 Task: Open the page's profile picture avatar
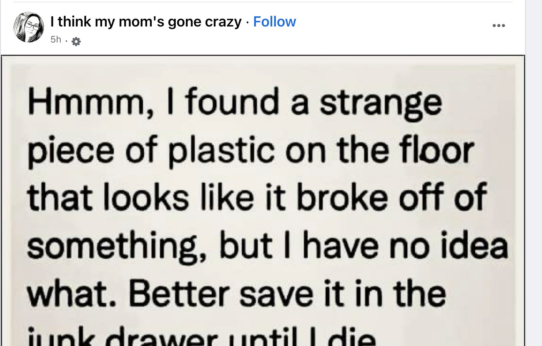coord(28,27)
